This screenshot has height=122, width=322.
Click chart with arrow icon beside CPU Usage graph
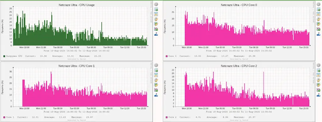pos(156,29)
